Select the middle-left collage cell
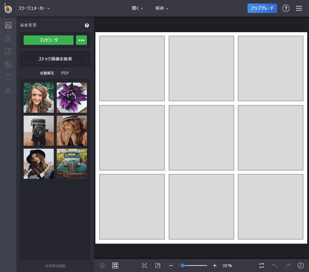This screenshot has width=309, height=272. 132,138
